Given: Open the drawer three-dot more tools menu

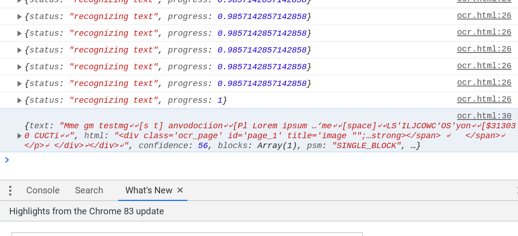Looking at the screenshot, I should pos(10,190).
